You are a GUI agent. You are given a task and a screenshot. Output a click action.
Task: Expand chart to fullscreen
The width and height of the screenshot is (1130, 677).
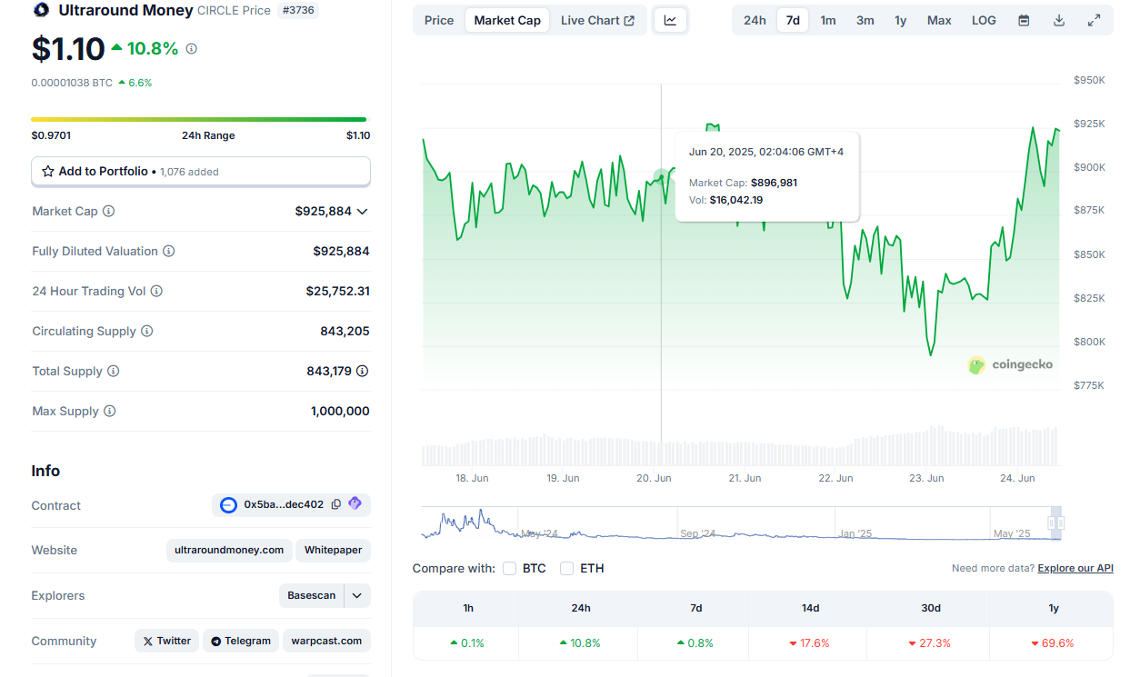click(1095, 20)
